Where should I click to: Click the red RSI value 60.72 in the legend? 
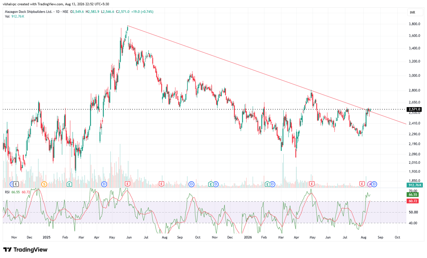26,192
